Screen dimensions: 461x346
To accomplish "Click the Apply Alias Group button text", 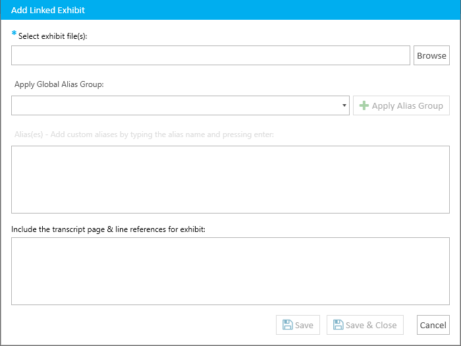I will click(407, 105).
